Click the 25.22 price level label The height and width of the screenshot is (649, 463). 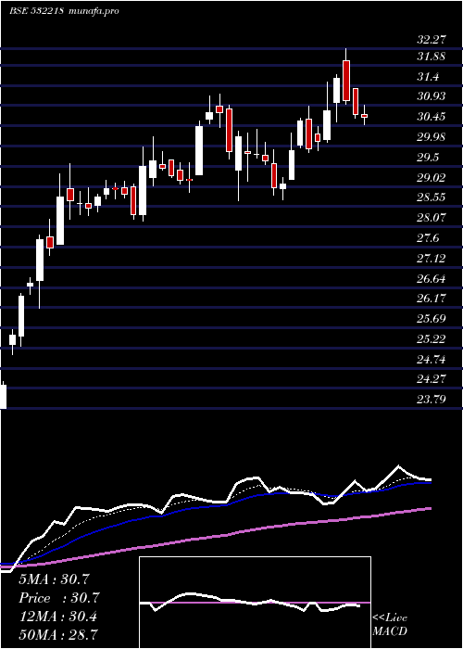click(x=432, y=339)
